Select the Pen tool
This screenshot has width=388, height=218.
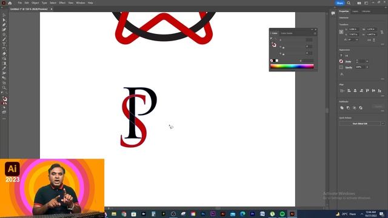point(4,25)
